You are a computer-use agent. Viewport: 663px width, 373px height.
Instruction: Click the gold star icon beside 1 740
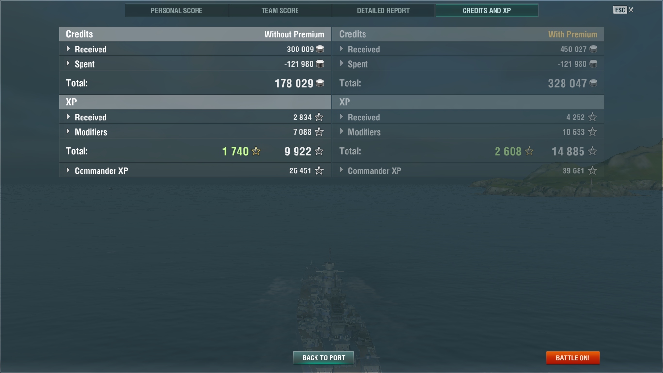(x=256, y=151)
